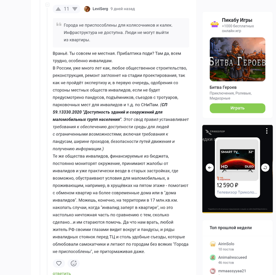Open the Триколор ad options menu
Viewport: 276px width, 275px height.
267,131
